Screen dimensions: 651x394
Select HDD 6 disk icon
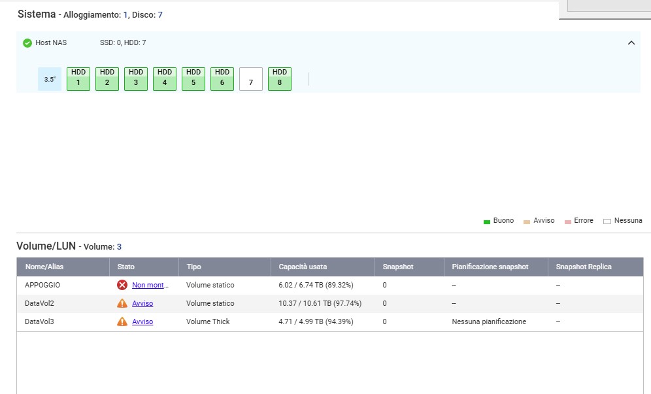pyautogui.click(x=222, y=78)
